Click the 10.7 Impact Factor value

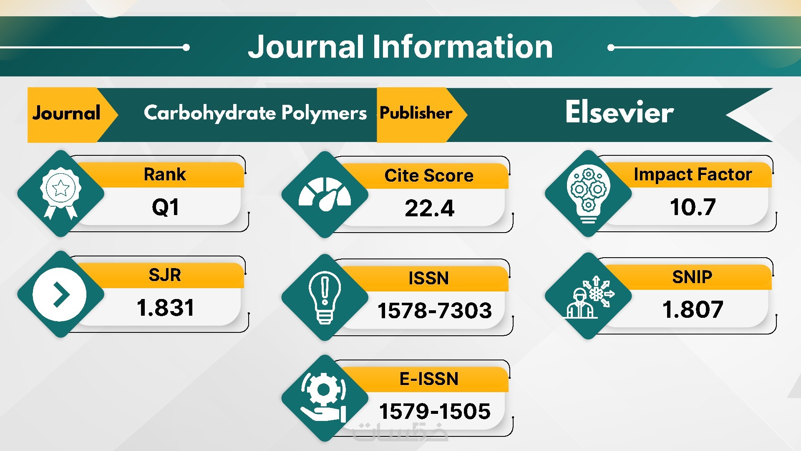[x=693, y=207]
